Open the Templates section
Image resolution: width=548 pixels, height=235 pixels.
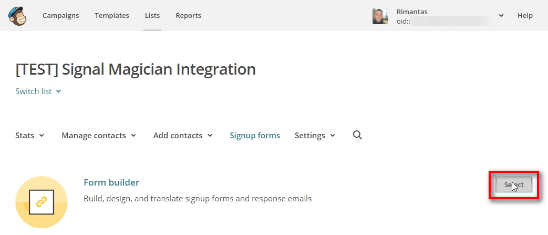click(112, 15)
